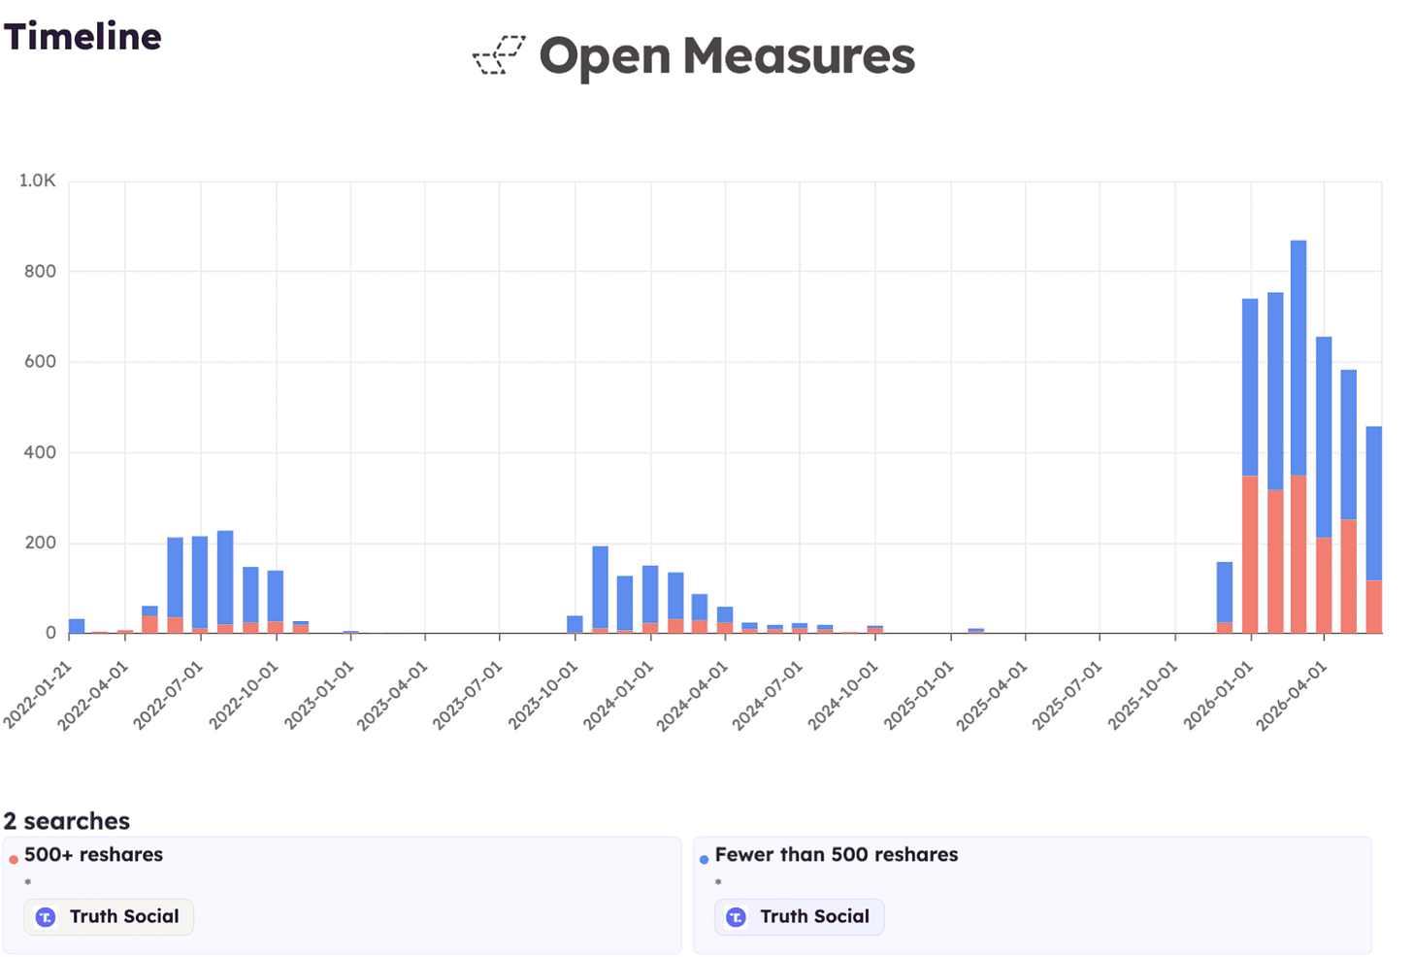This screenshot has height=957, width=1413.
Task: Click the 2026-01-01 x-axis label
Action: click(x=1219, y=696)
